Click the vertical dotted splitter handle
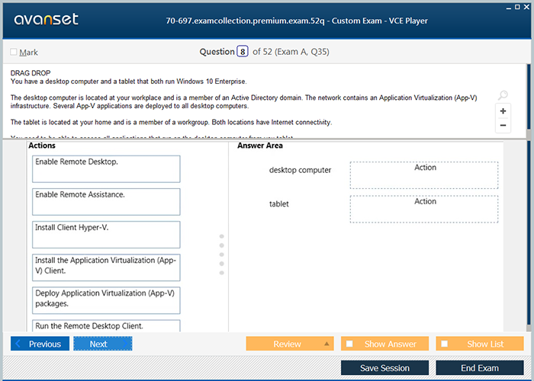Image resolution: width=534 pixels, height=381 pixels. click(x=222, y=254)
